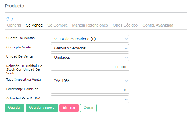Screen dimensions: 187x120
Task: Open the Tasa Impositiva Venta dropdown
Action: (90, 81)
